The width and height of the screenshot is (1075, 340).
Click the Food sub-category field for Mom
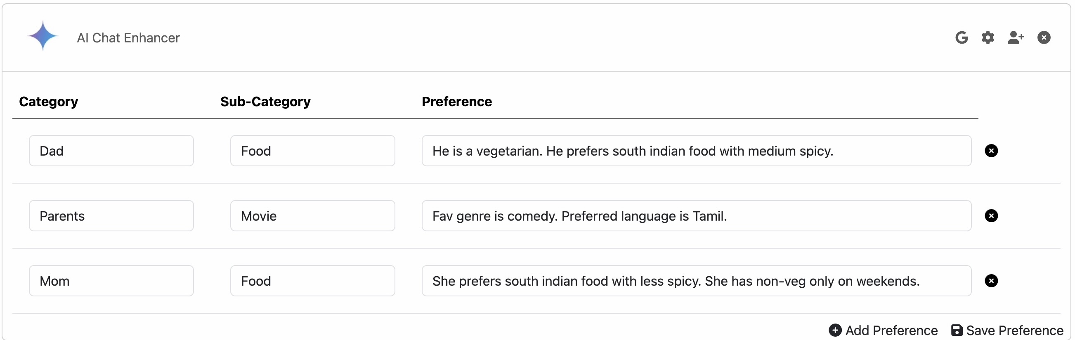312,281
